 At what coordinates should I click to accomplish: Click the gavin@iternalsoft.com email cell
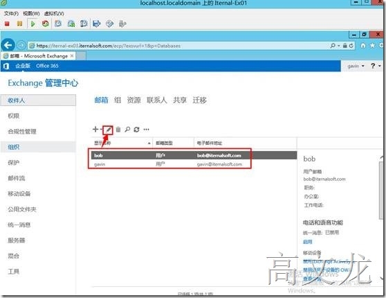(219, 164)
